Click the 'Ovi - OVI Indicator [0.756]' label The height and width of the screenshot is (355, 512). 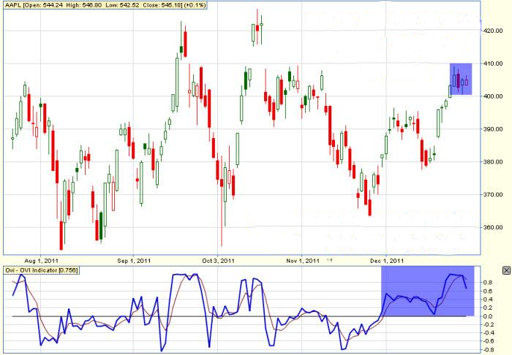tap(42, 270)
